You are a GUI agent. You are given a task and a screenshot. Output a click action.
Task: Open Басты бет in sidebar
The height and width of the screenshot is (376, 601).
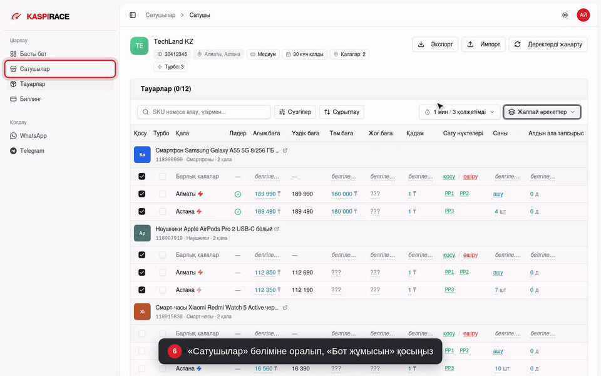[x=60, y=54]
